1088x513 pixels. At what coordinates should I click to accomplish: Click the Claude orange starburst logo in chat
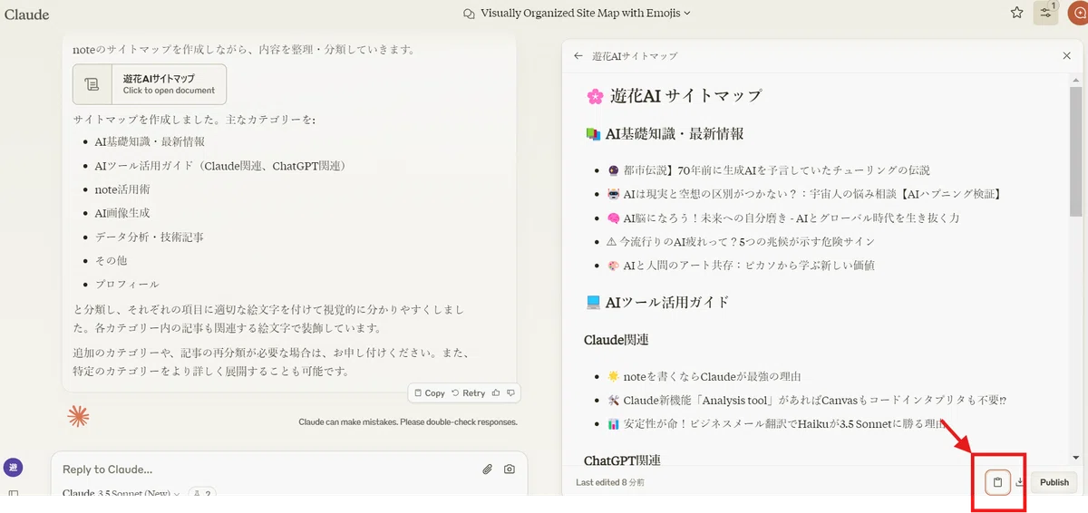point(79,416)
